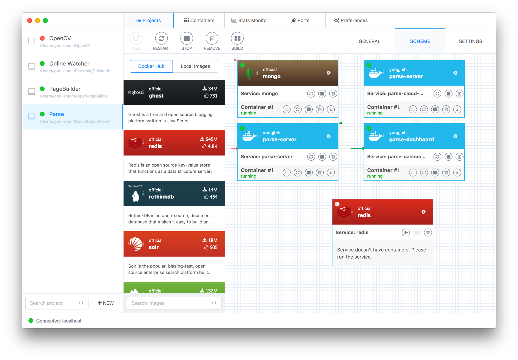Open terminal for mongo Container #1
This screenshot has height=360, width=518.
[x=287, y=109]
